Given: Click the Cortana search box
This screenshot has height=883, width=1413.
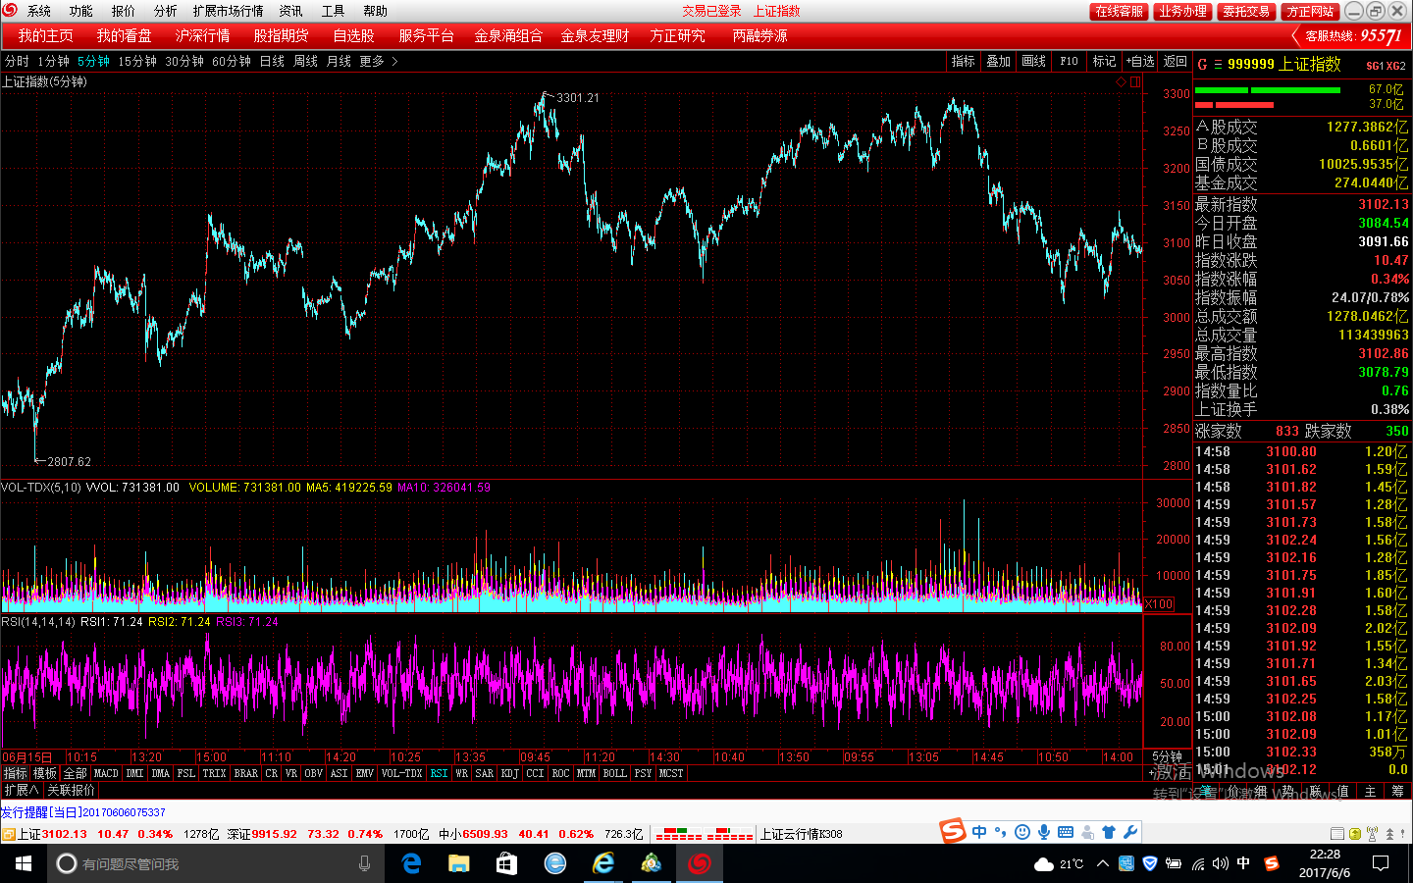Looking at the screenshot, I should pos(216,863).
